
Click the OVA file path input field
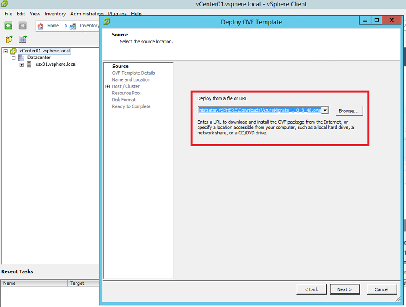pyautogui.click(x=259, y=110)
